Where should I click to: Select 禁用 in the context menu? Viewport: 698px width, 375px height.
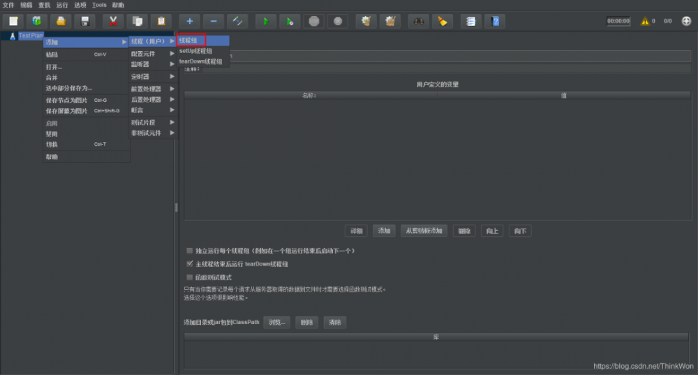click(86, 134)
